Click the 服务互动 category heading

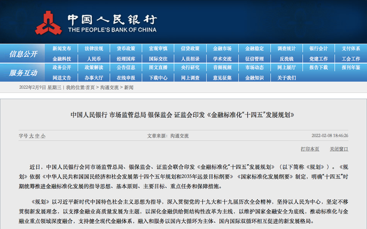(23, 73)
